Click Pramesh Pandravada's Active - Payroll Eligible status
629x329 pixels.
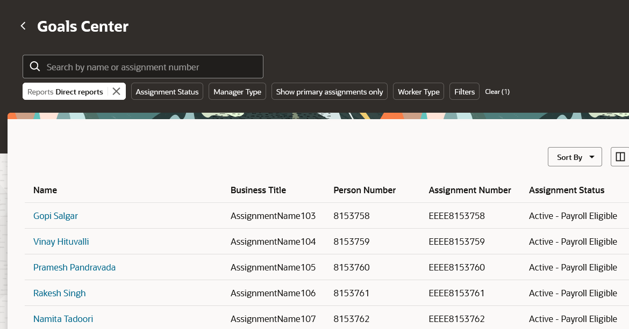pos(573,267)
